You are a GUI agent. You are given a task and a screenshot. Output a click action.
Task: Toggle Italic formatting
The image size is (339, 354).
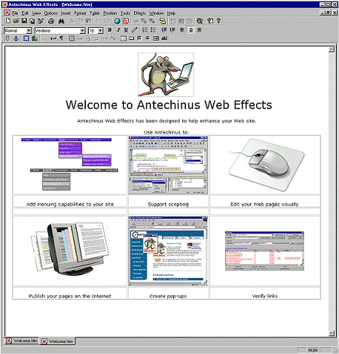118,30
